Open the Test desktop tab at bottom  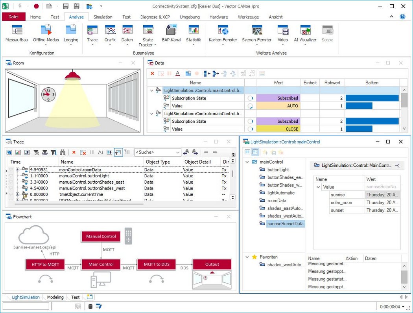(75, 297)
